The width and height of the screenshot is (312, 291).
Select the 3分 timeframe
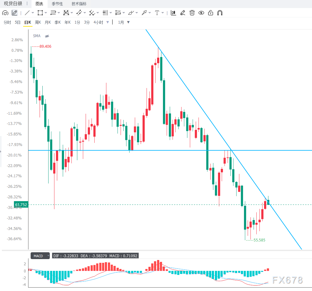click(87, 22)
